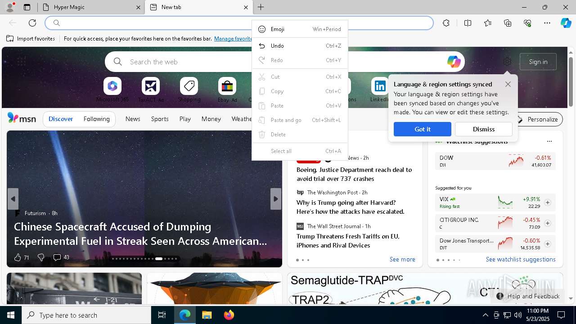Add Dow Jones Transport to the watchlist
576x324 pixels.
548,244
